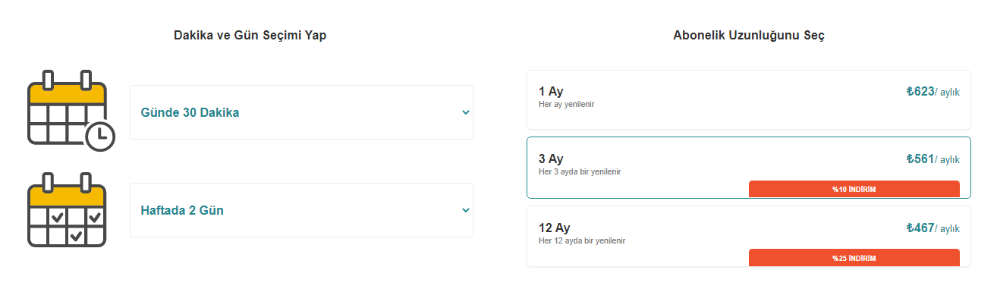This screenshot has height=289, width=997.
Task: Select the 1 Ay subscription plan
Action: coord(748,99)
